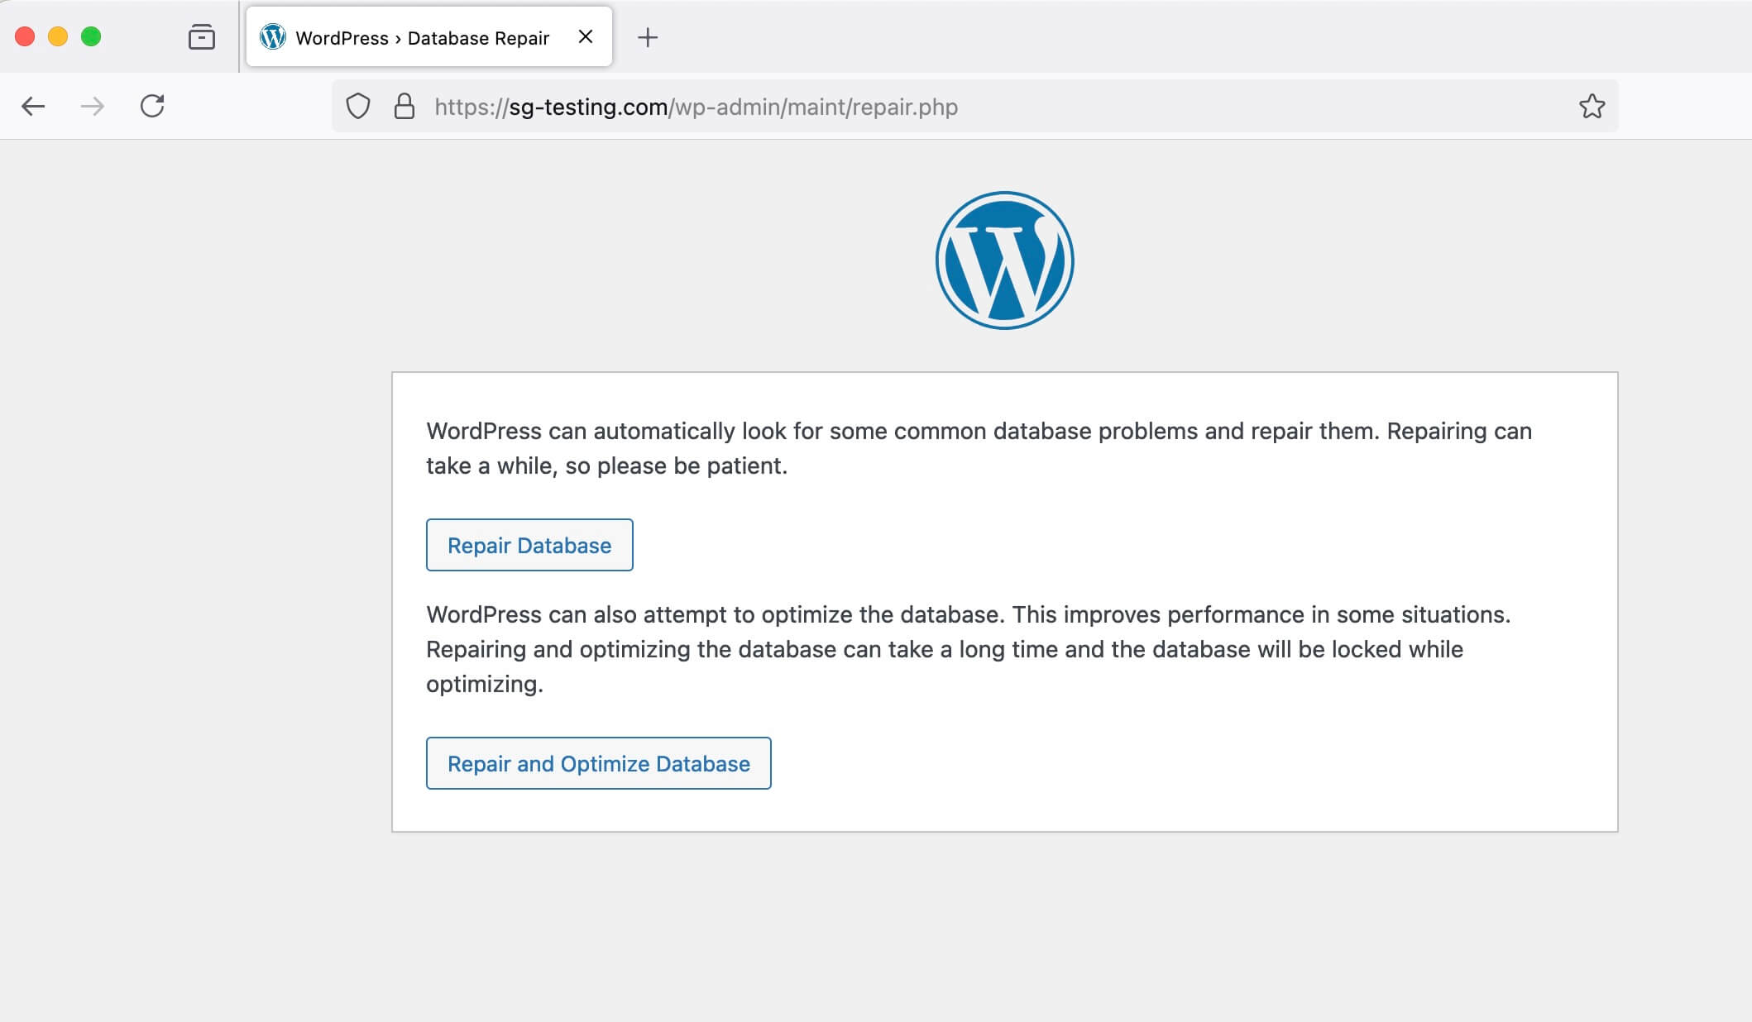The height and width of the screenshot is (1022, 1752).
Task: Click Repair and Optimize Database button
Action: [599, 763]
